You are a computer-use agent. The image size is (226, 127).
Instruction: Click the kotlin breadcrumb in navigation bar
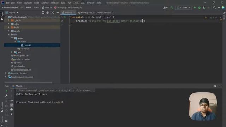point(36,8)
